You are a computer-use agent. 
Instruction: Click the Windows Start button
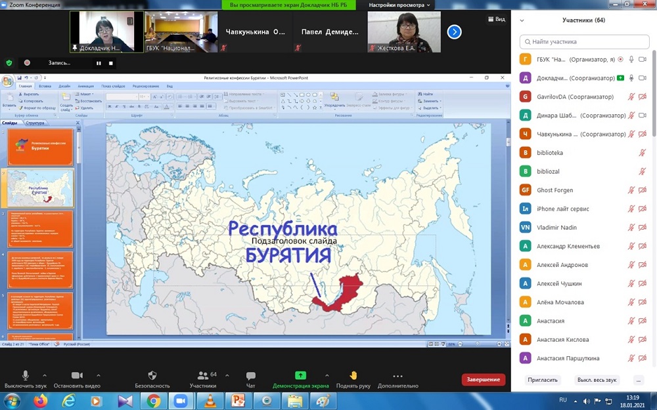(12, 401)
